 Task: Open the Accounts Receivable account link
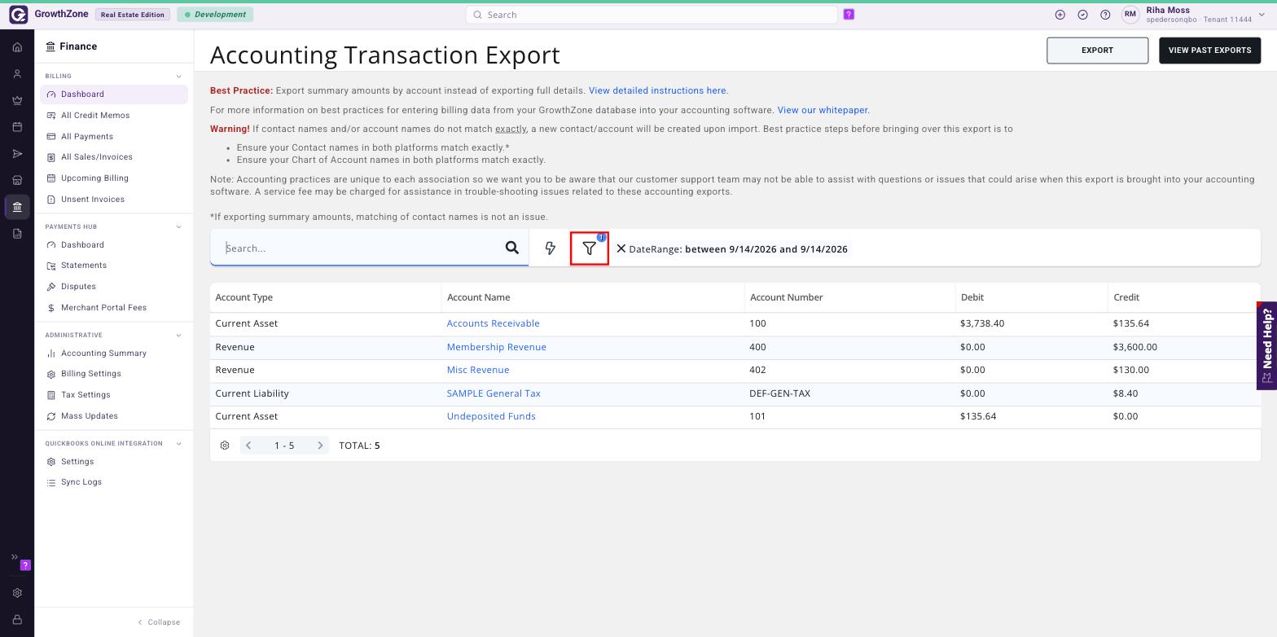point(493,323)
